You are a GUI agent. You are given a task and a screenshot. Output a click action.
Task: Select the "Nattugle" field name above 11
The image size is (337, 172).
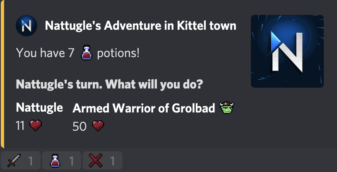[x=39, y=108]
